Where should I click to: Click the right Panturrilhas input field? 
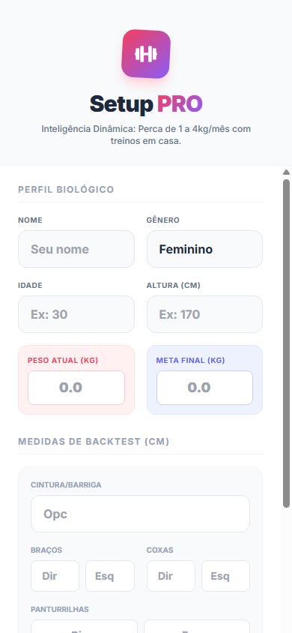197,626
